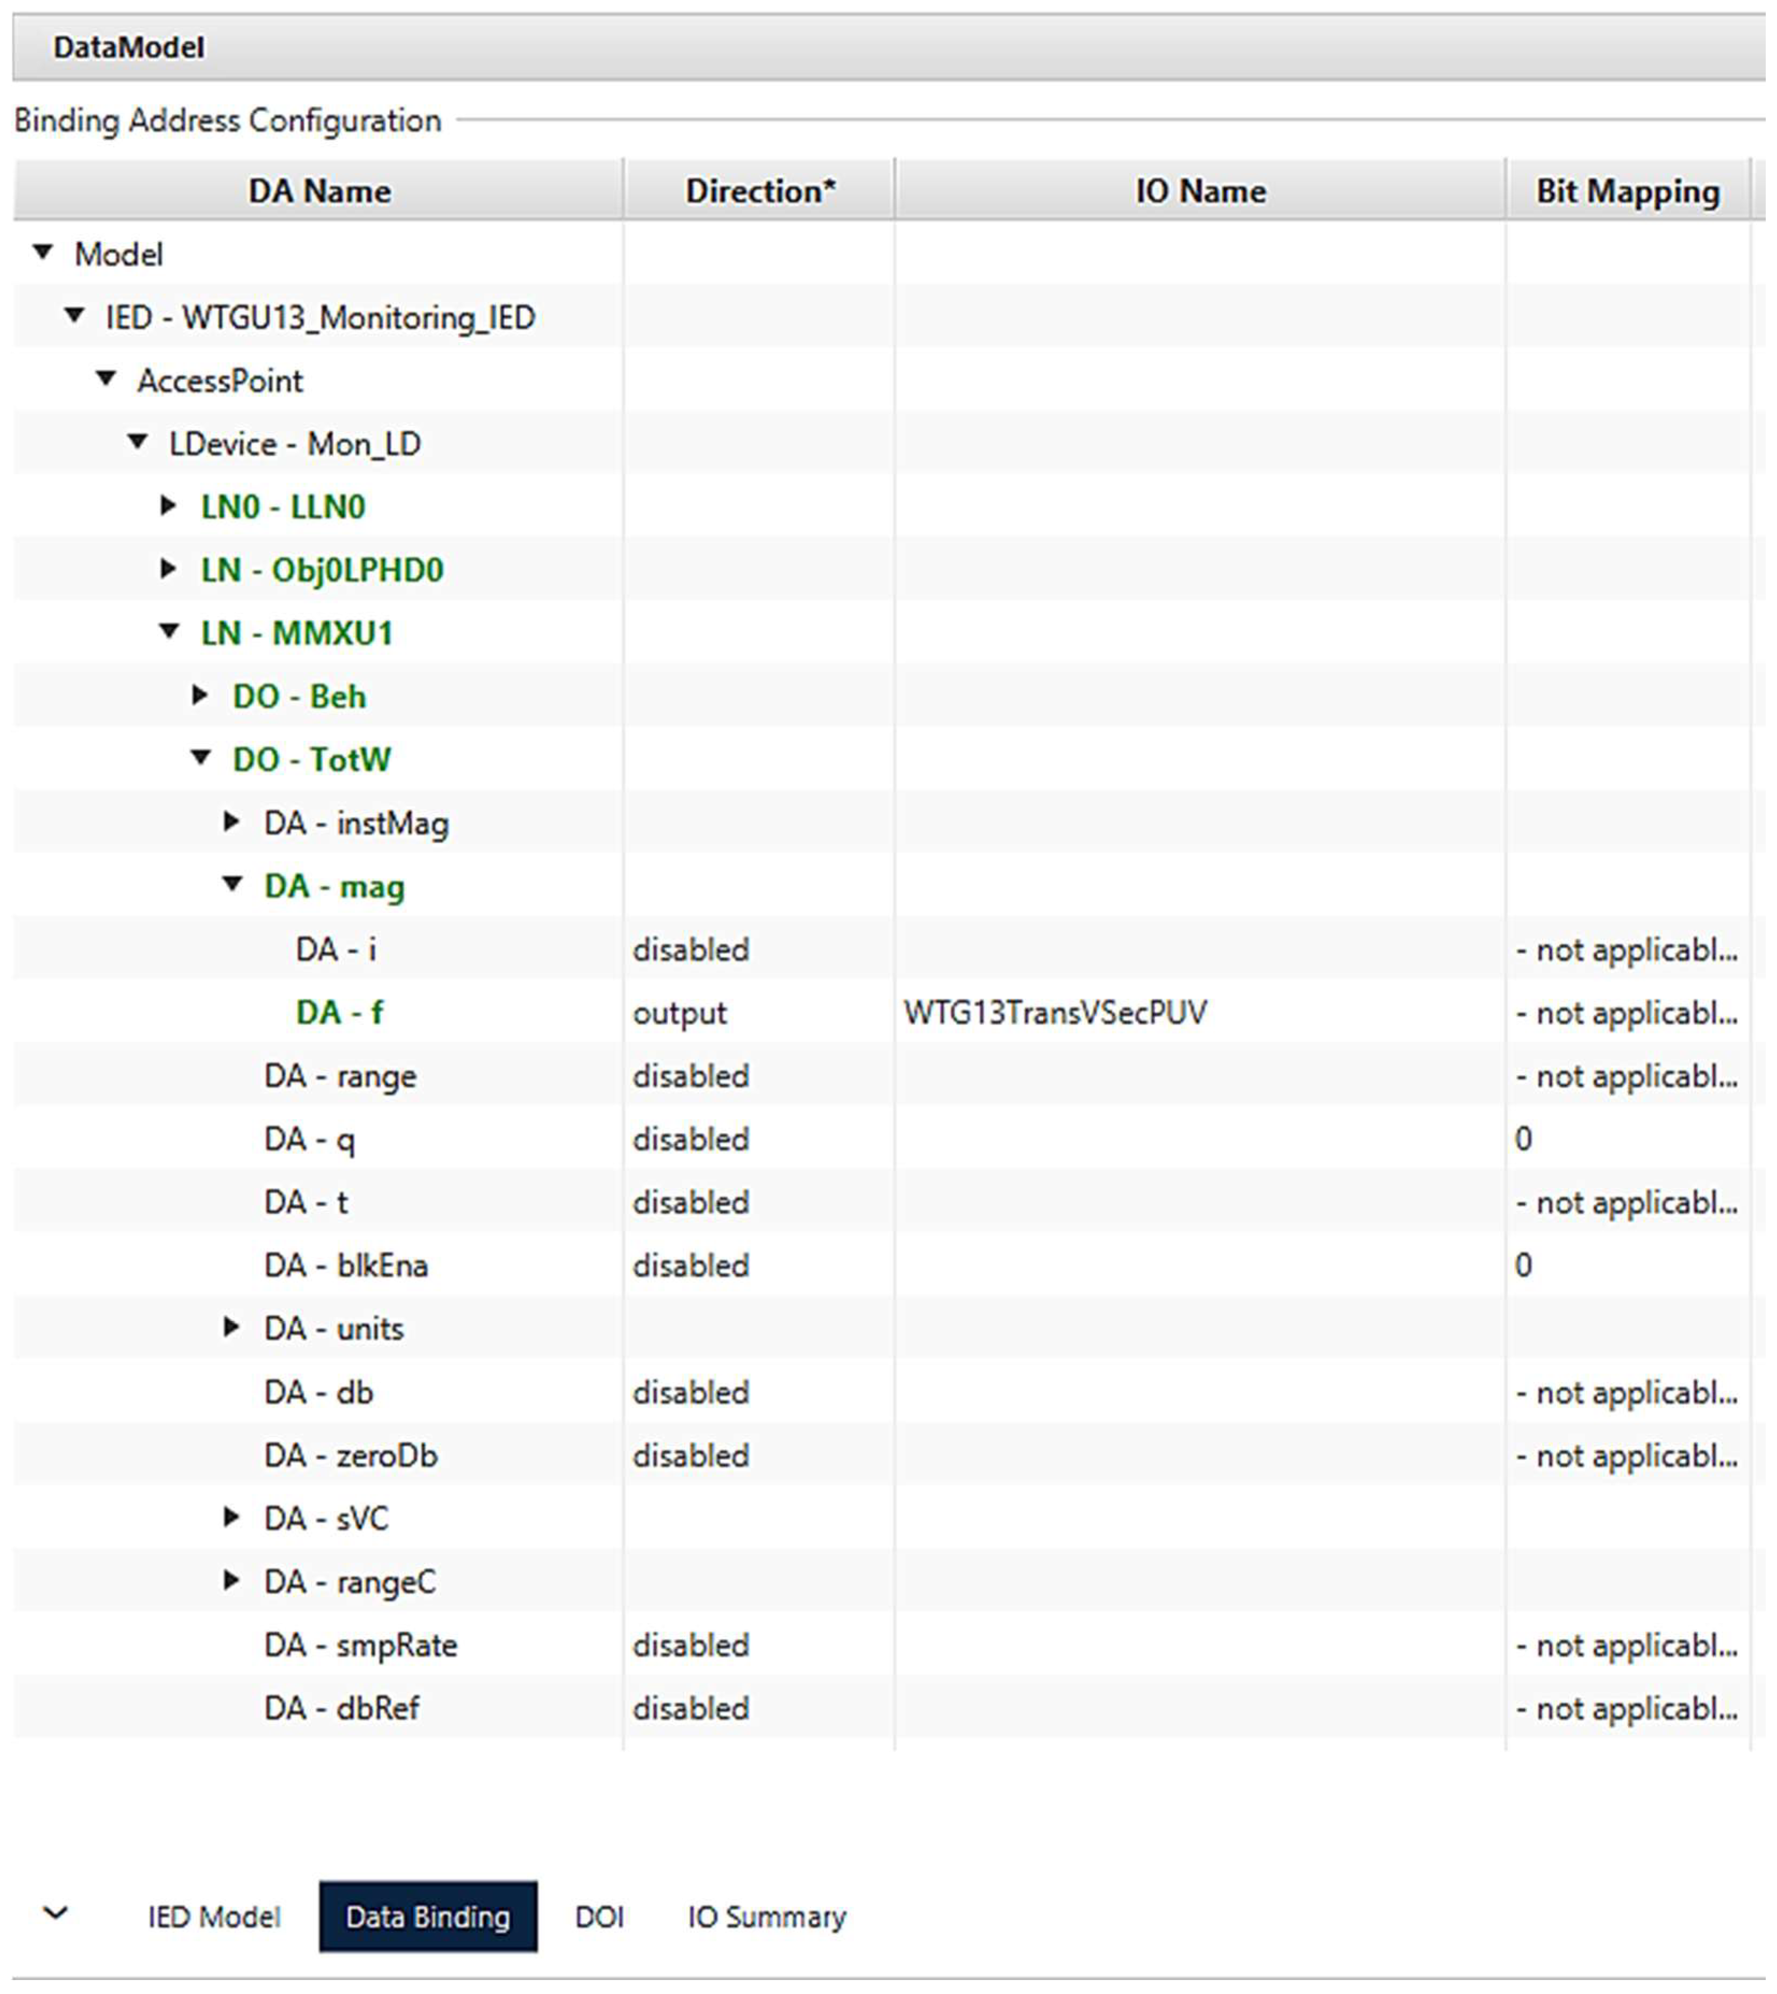
Task: Collapse the DO - TotW node
Action: [x=201, y=758]
